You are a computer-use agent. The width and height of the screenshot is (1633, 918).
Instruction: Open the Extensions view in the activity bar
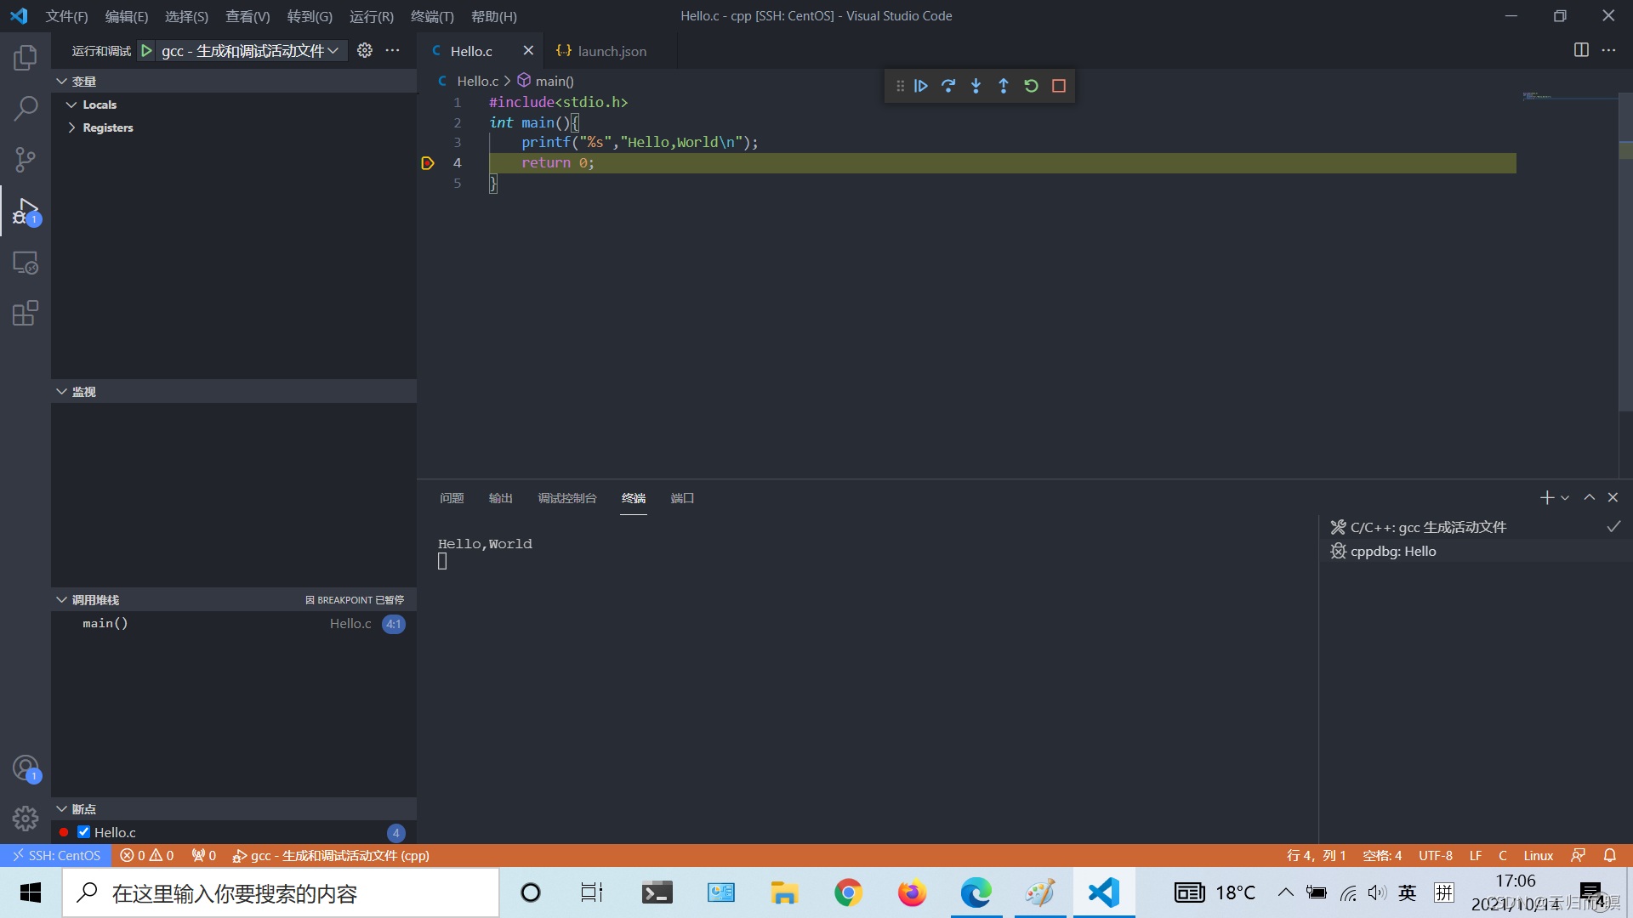[26, 313]
